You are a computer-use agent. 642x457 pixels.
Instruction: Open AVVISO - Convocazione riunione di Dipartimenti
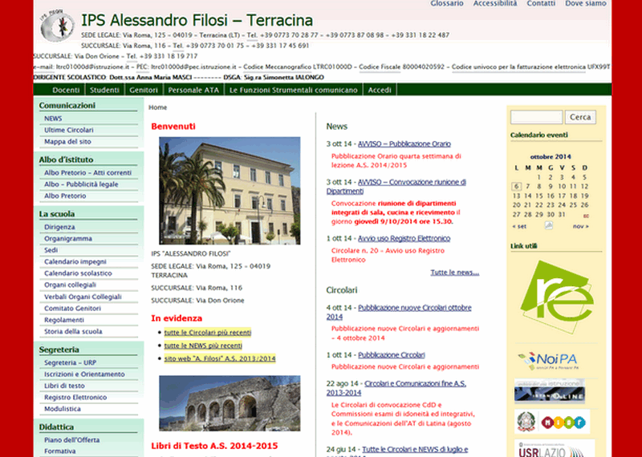396,187
